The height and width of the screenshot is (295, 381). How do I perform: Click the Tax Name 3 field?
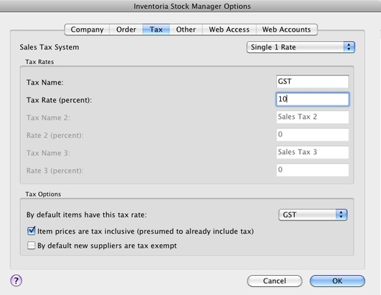point(312,153)
